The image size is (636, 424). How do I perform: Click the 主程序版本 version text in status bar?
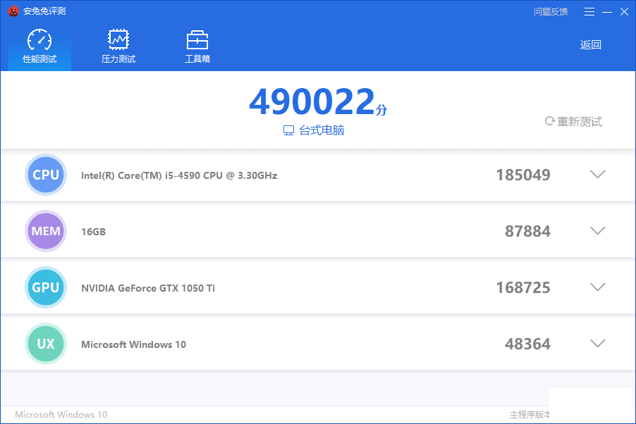click(530, 415)
